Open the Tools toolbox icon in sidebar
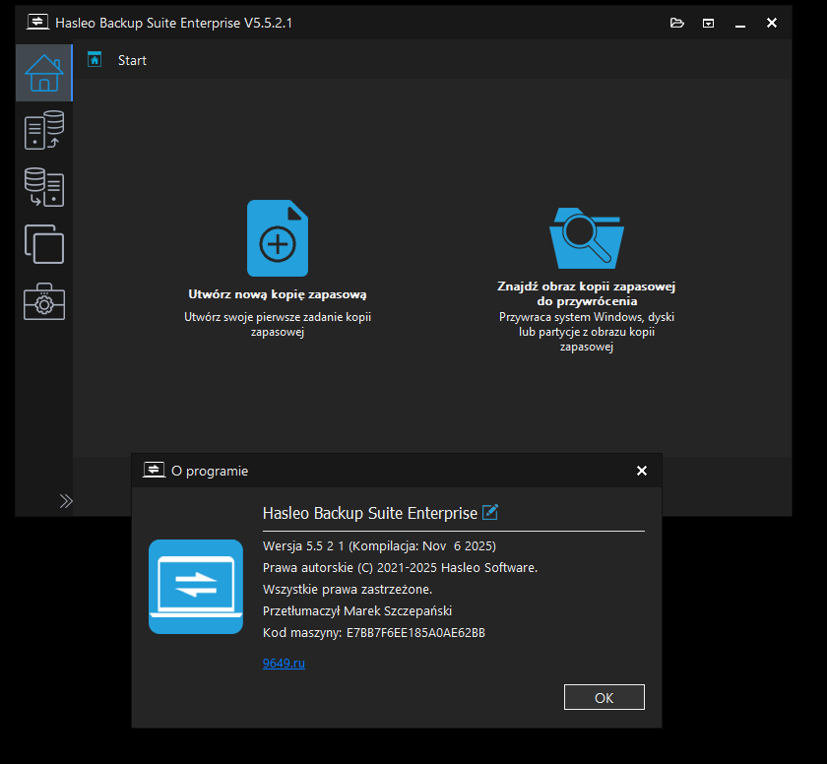This screenshot has width=827, height=764. [x=43, y=301]
